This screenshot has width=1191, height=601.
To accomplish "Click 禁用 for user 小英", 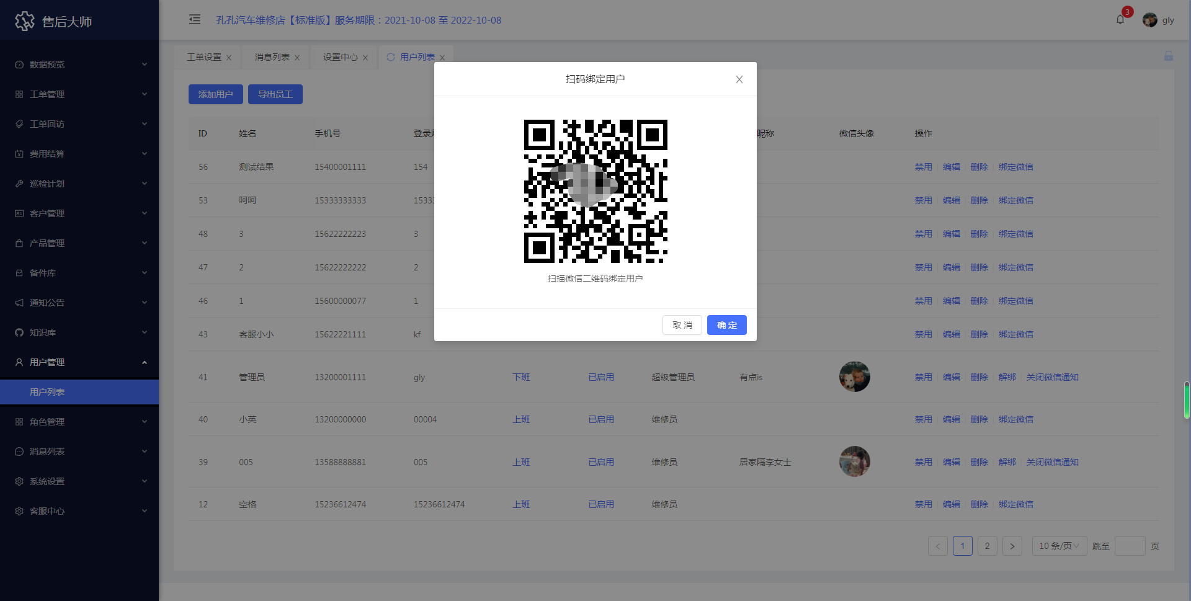I will [923, 419].
